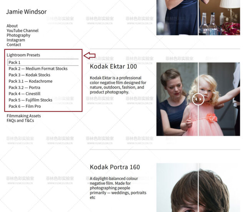The height and width of the screenshot is (212, 246).
Task: Open FAQs and T&Cs page
Action: pos(20,120)
